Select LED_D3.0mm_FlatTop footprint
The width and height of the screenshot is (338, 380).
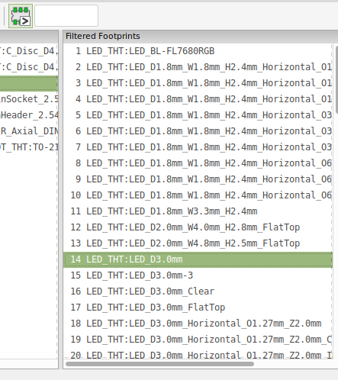198,308
